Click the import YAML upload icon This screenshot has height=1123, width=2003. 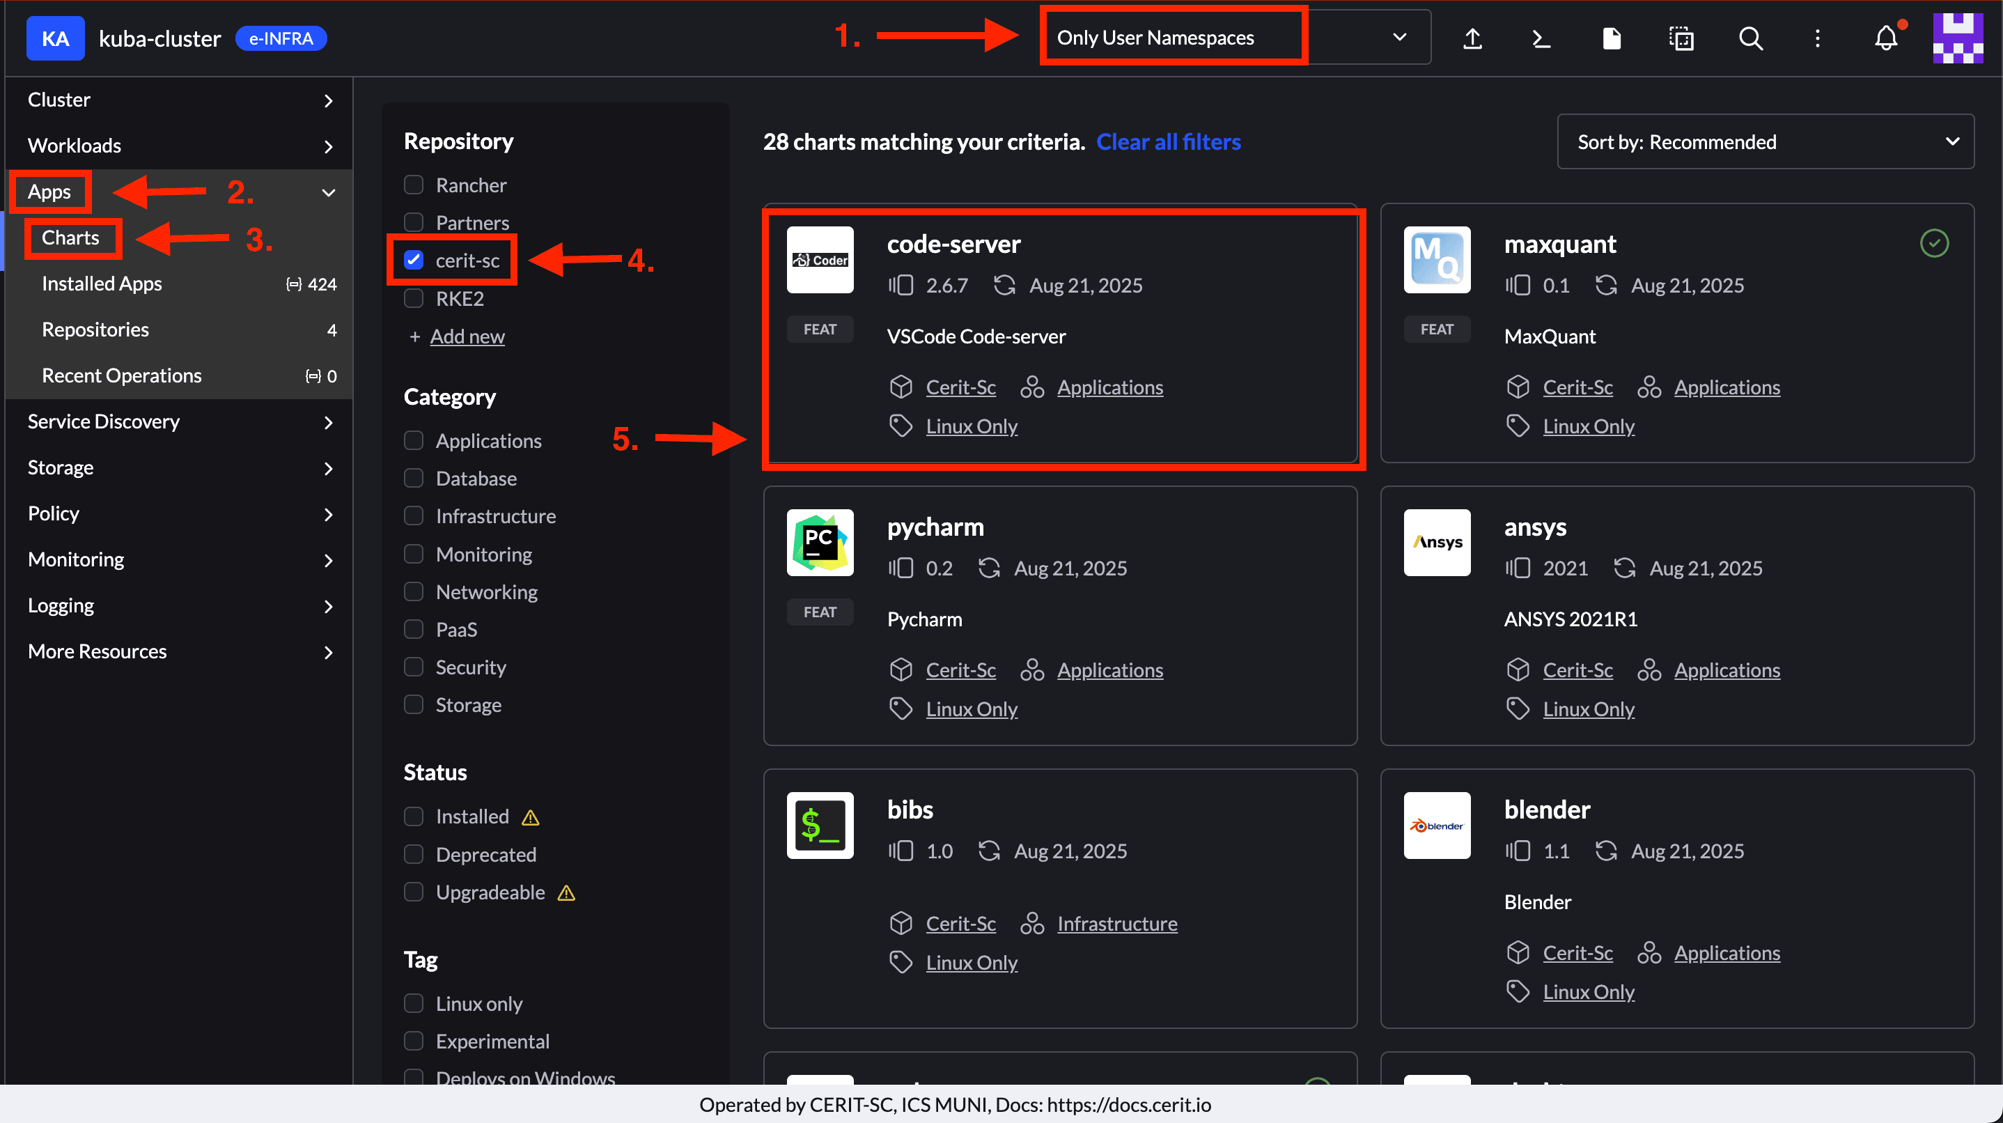[x=1472, y=38]
